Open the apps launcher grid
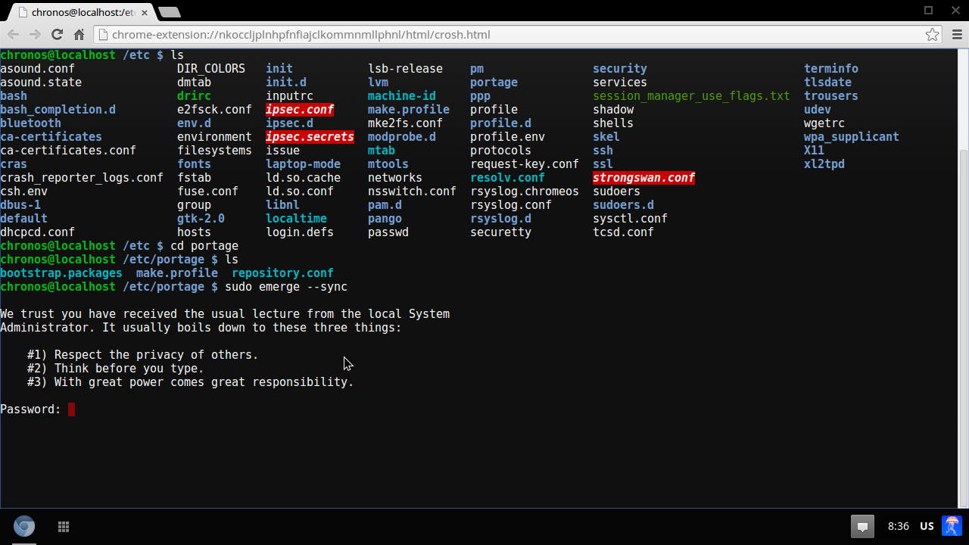Screen dimensions: 969x545 [64, 526]
